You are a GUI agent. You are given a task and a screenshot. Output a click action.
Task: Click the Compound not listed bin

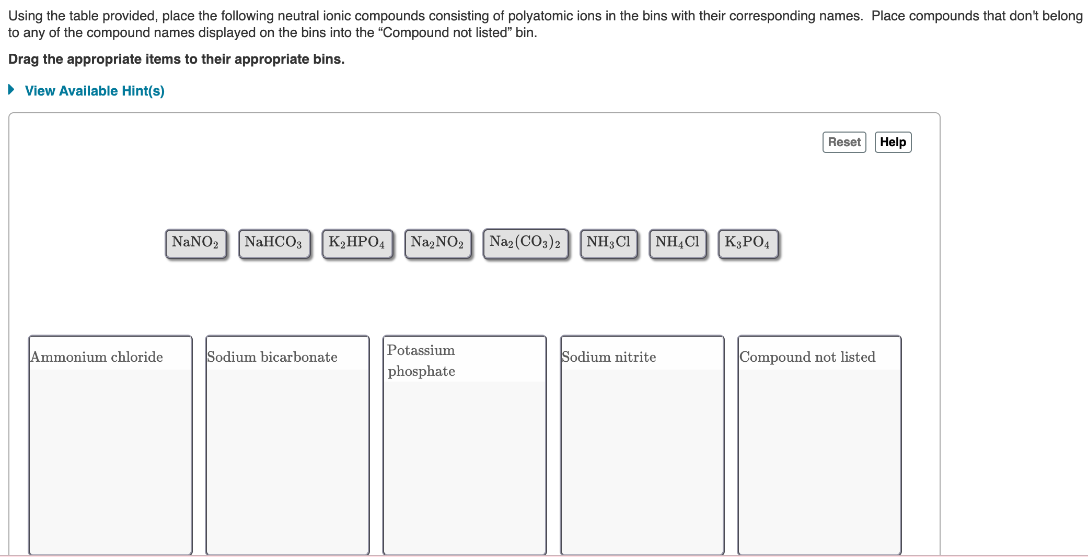click(x=819, y=444)
